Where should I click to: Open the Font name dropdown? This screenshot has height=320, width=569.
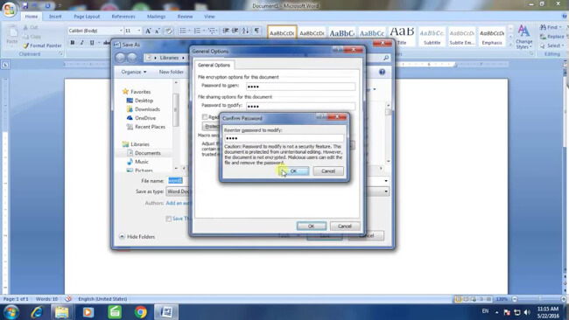(121, 31)
